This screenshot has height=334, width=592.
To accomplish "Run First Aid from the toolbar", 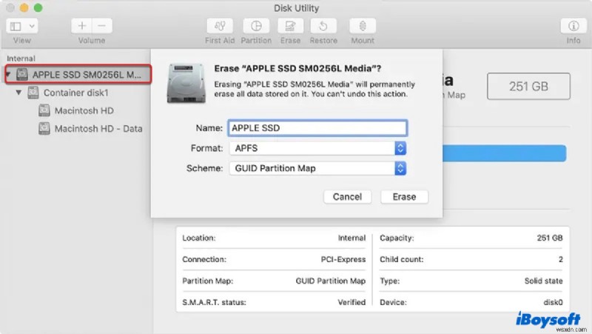I will pos(220,26).
